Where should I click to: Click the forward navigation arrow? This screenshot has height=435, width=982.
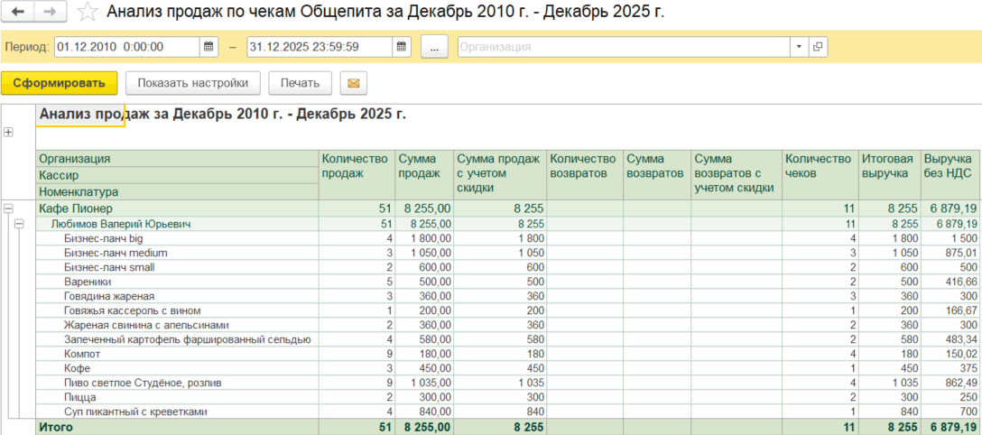tap(50, 12)
